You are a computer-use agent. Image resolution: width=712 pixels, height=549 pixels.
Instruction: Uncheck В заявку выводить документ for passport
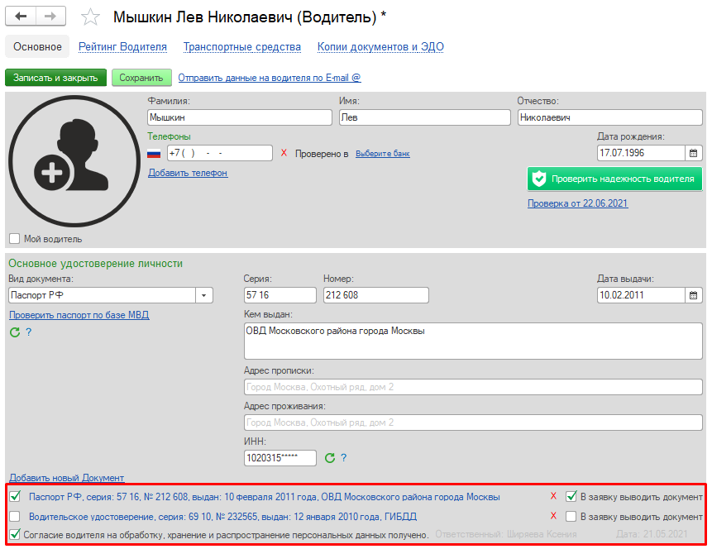pyautogui.click(x=571, y=496)
